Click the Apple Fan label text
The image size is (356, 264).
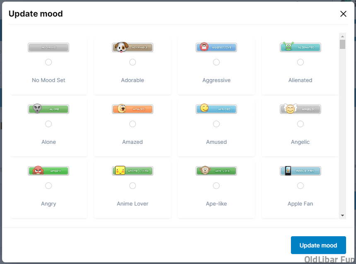pyautogui.click(x=300, y=203)
